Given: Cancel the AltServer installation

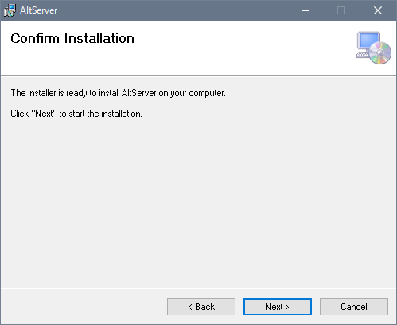Looking at the screenshot, I should pos(354,307).
